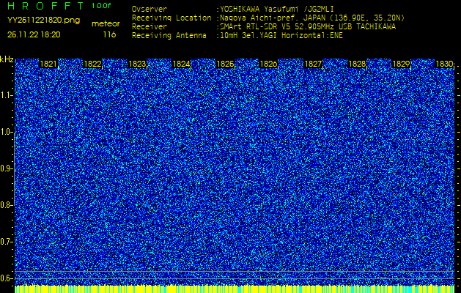Image resolution: width=461 pixels, height=293 pixels.
Task: Click the kHz axis unit label
Action: 7,59
